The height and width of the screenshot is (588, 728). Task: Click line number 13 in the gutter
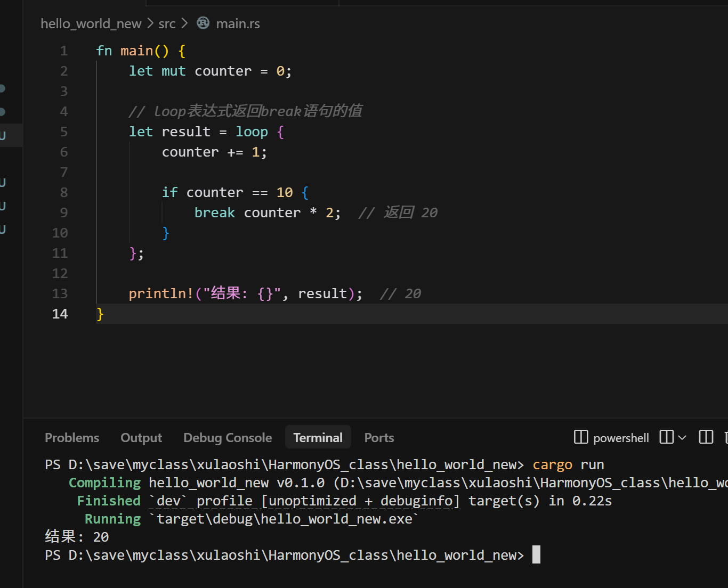pos(60,294)
